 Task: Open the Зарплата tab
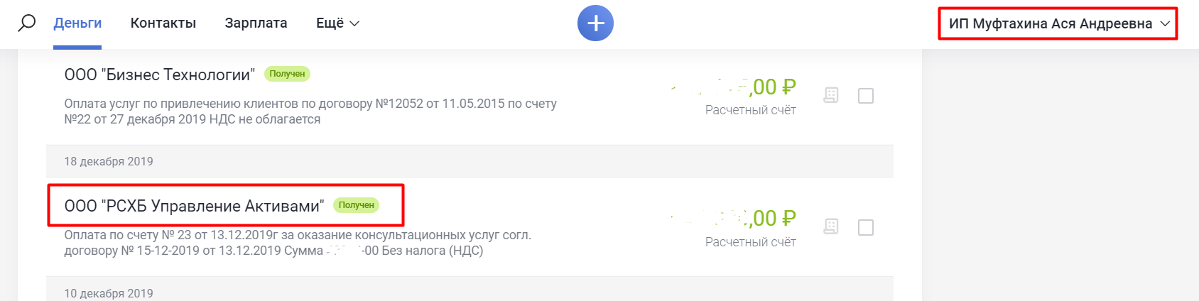click(x=256, y=23)
